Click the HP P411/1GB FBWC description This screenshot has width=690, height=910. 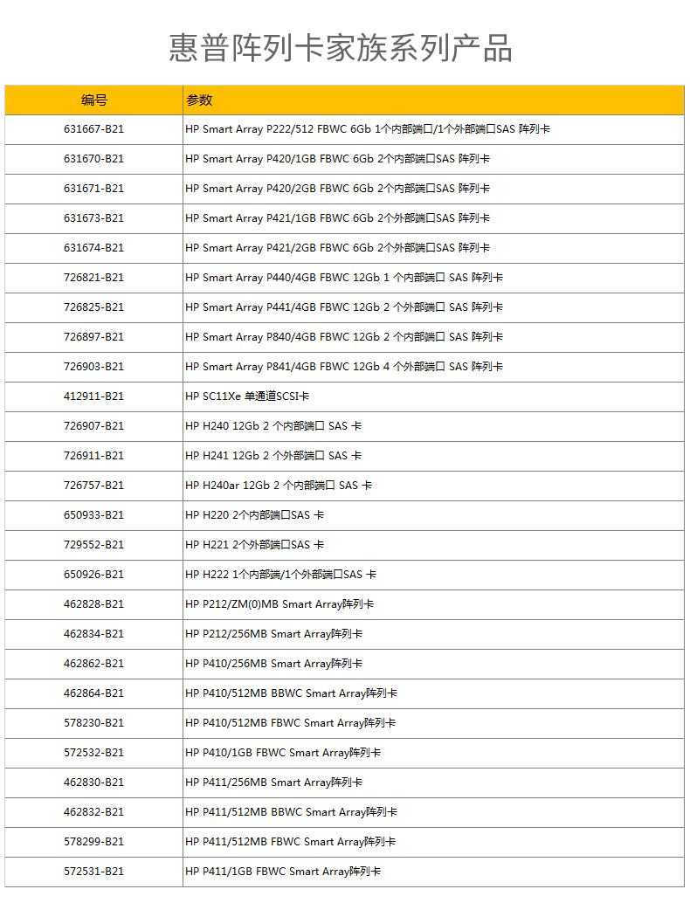(x=282, y=872)
